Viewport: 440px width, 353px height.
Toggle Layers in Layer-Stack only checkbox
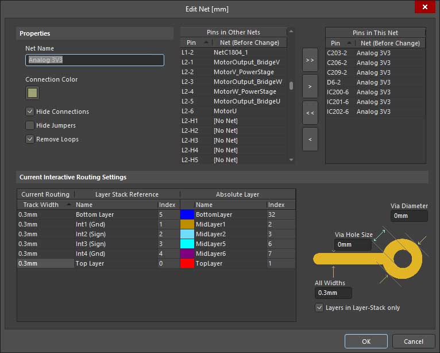click(x=320, y=308)
